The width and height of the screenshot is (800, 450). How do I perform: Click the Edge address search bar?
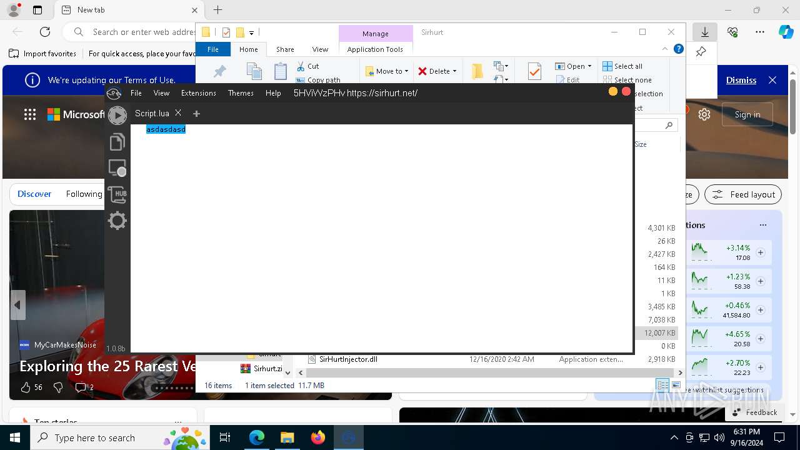point(143,32)
